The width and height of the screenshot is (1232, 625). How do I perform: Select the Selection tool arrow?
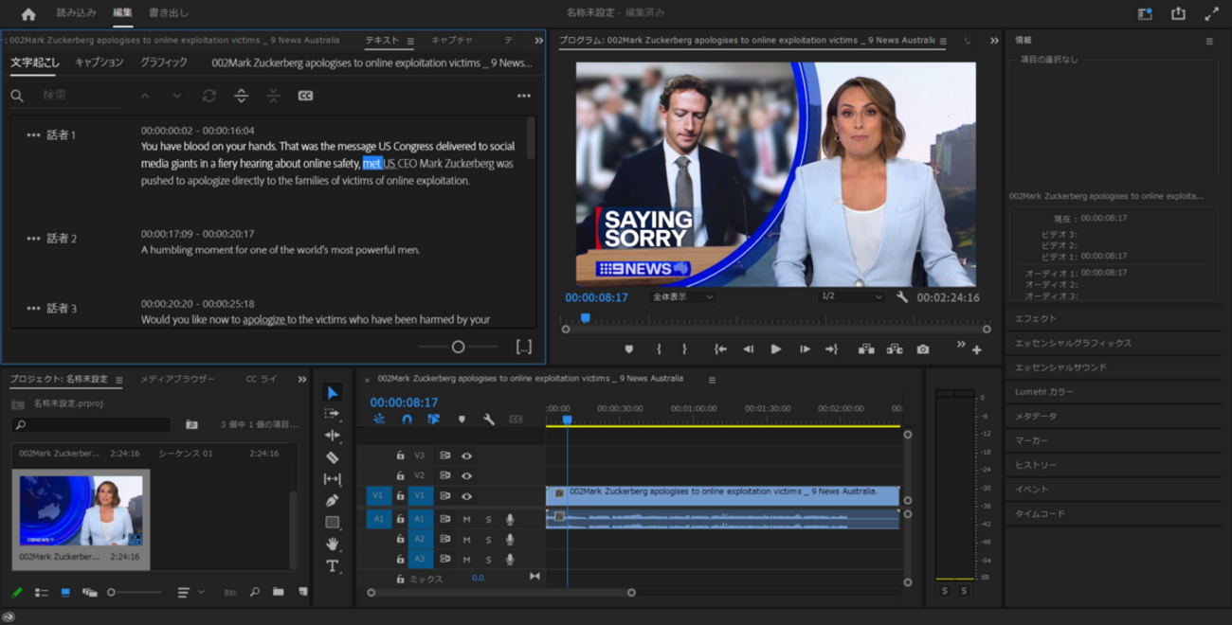[x=333, y=392]
